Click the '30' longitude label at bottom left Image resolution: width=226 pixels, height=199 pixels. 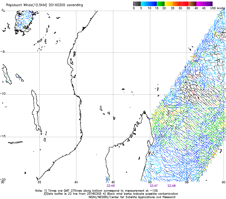pyautogui.click(x=2, y=182)
